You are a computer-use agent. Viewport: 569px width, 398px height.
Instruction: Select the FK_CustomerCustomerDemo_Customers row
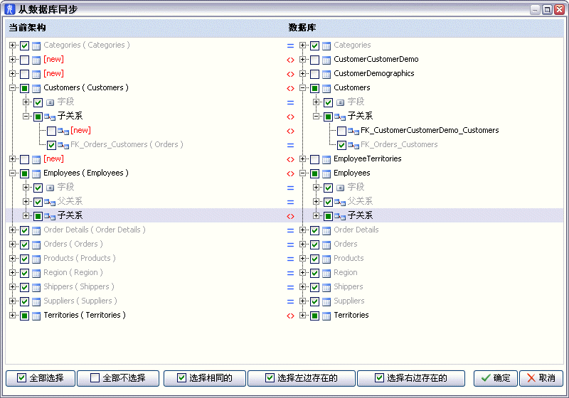(x=430, y=131)
